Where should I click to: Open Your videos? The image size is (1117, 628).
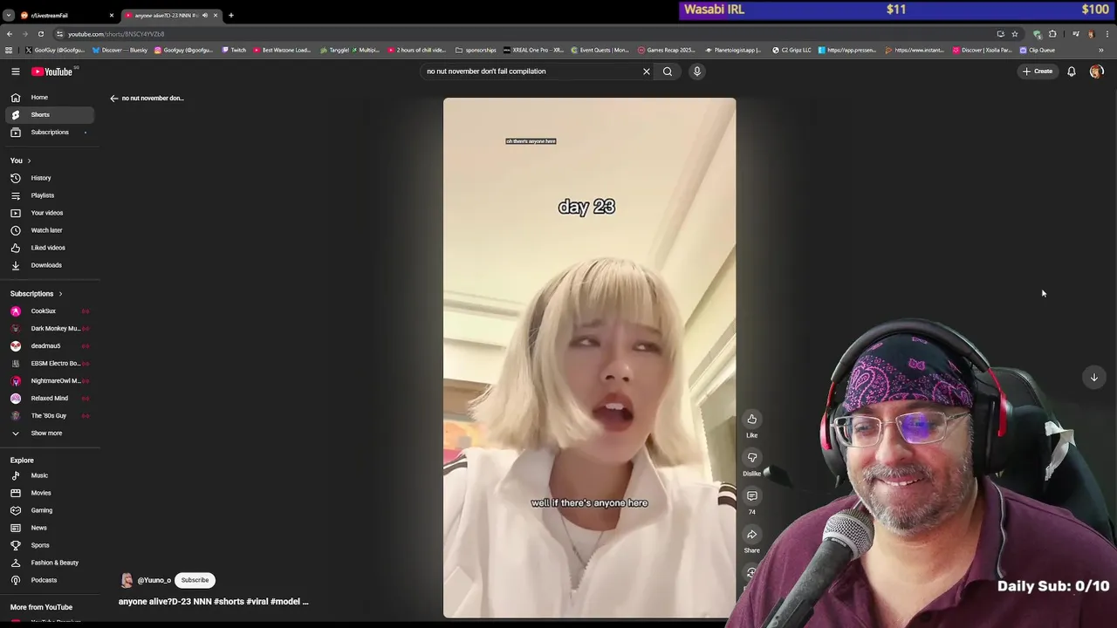point(50,213)
